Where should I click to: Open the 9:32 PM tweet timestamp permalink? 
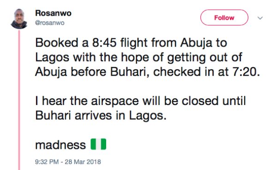pyautogui.click(x=68, y=162)
